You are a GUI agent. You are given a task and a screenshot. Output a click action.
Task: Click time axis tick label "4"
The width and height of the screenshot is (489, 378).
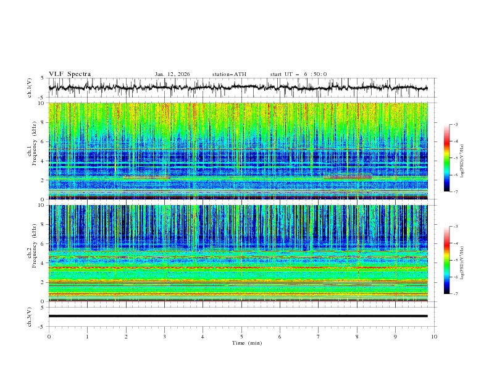203,337
